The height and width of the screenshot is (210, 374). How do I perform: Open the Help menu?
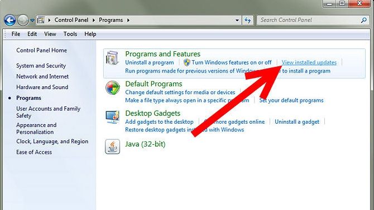(x=90, y=34)
